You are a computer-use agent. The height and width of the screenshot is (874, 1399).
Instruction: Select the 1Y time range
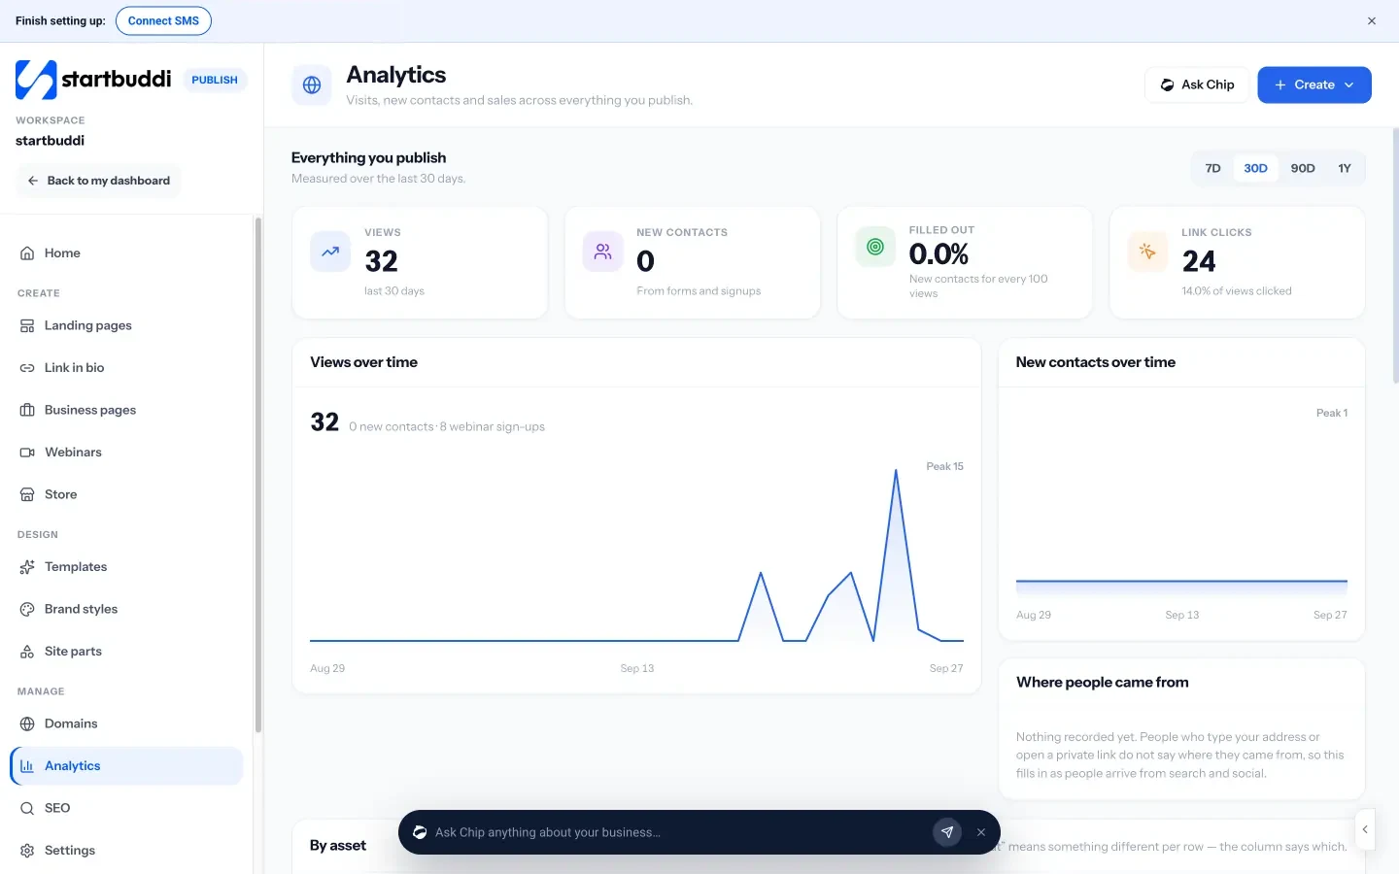pos(1345,168)
